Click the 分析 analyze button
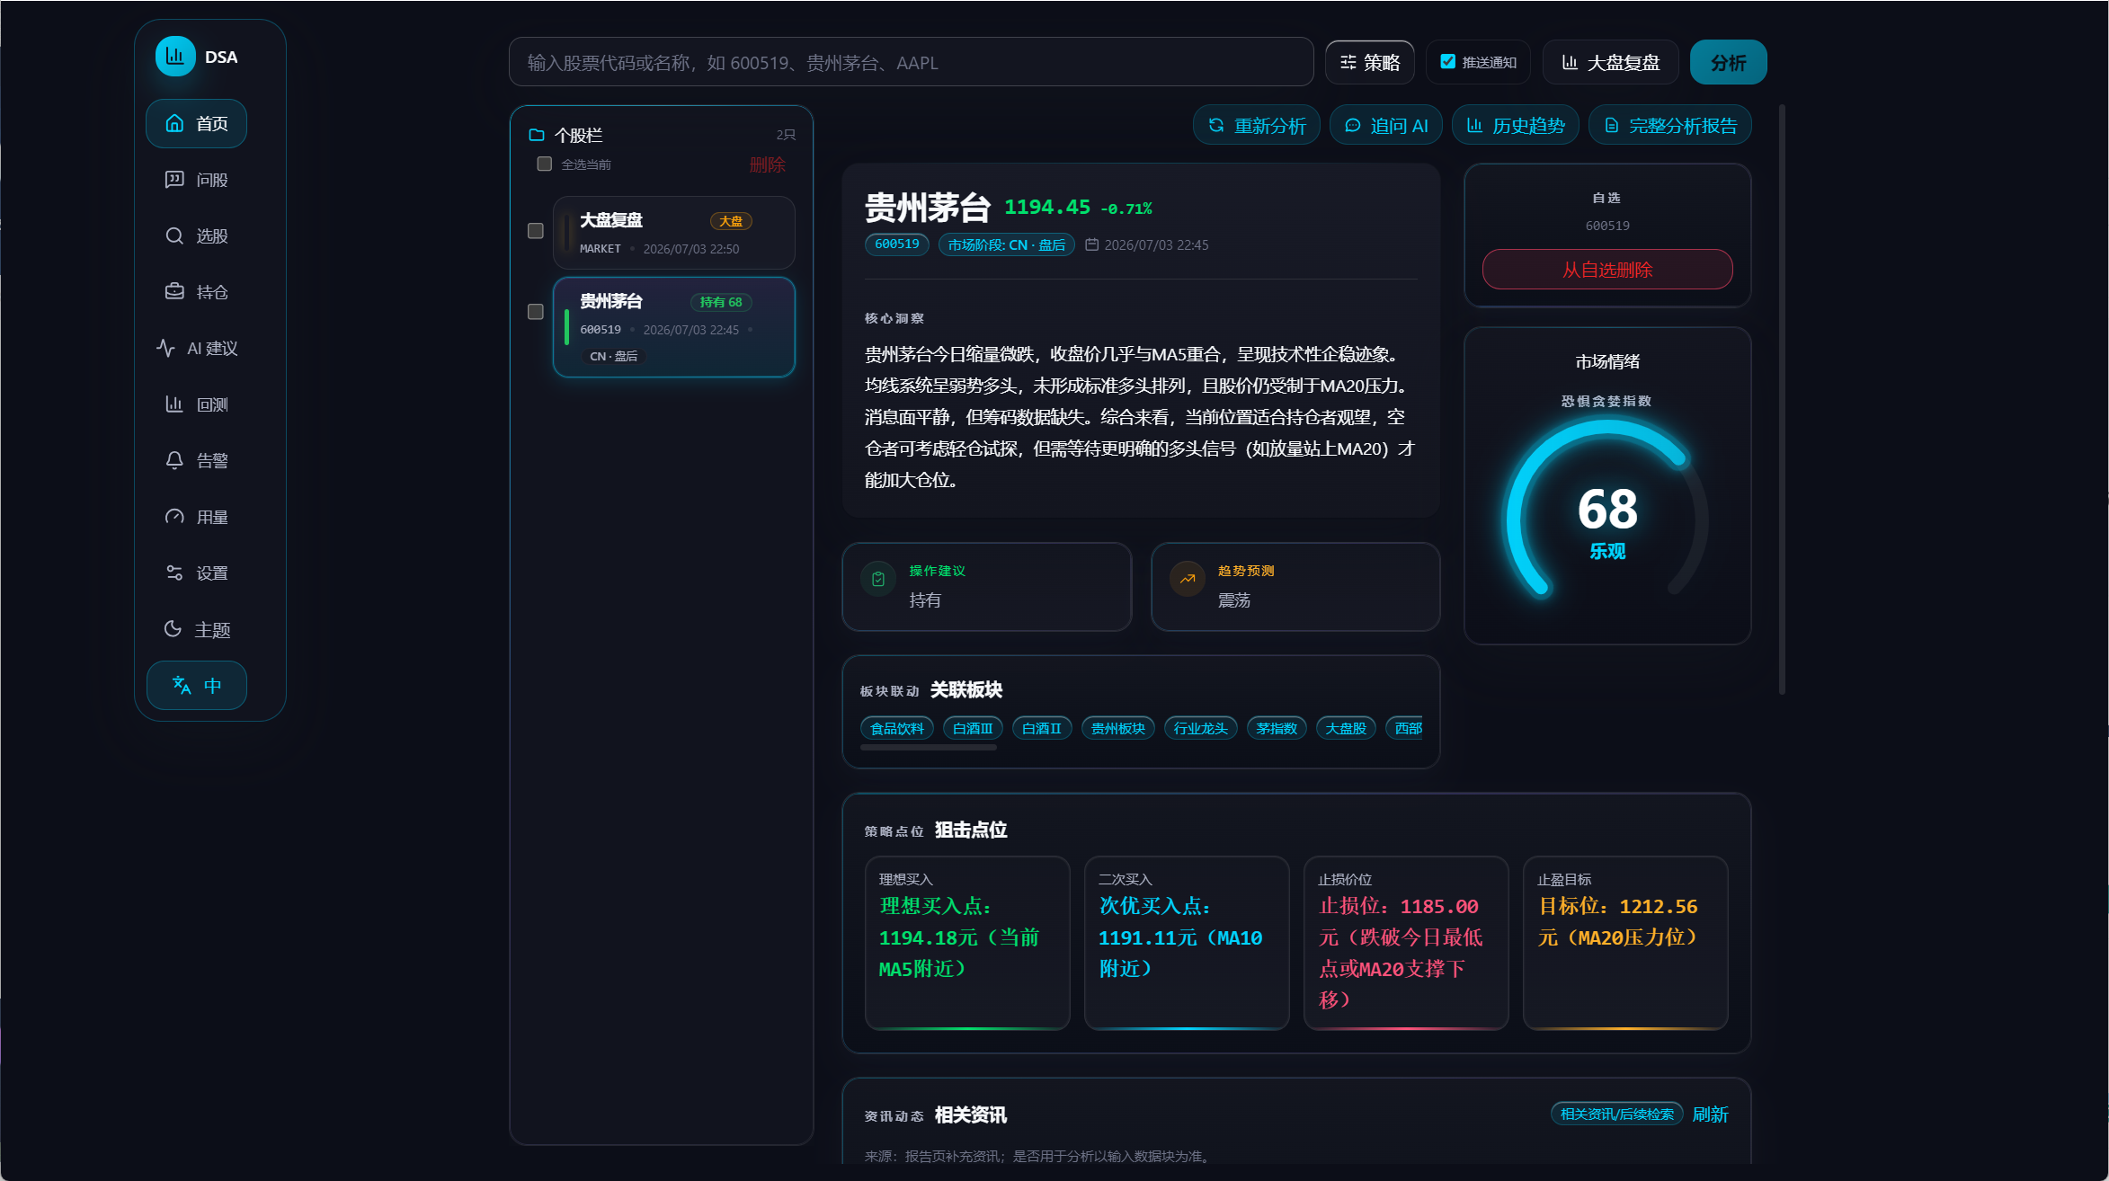Viewport: 2109px width, 1181px height. coord(1728,62)
